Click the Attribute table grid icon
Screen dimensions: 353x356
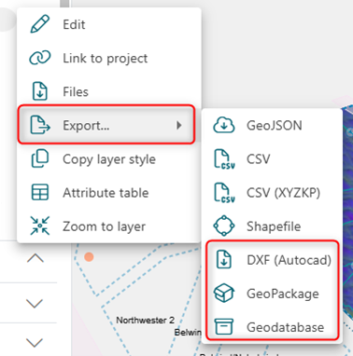(x=40, y=192)
